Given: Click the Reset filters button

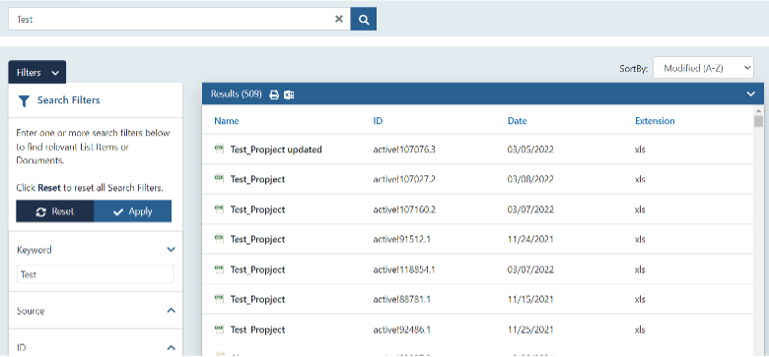Looking at the screenshot, I should coord(55,211).
